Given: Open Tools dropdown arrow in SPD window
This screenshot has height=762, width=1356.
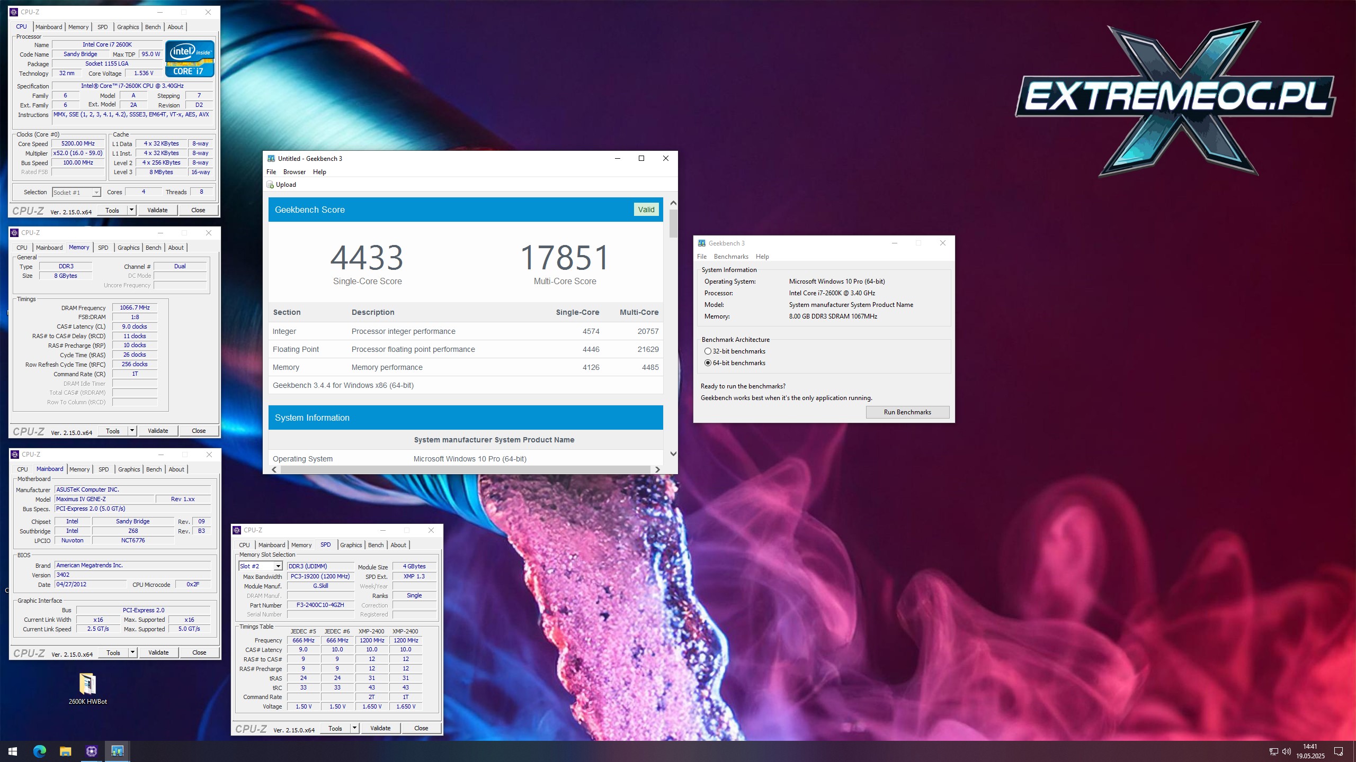Looking at the screenshot, I should [x=354, y=728].
